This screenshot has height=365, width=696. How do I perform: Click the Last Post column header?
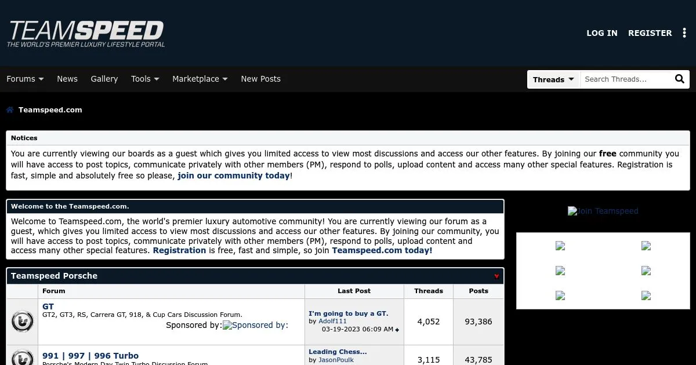354,291
